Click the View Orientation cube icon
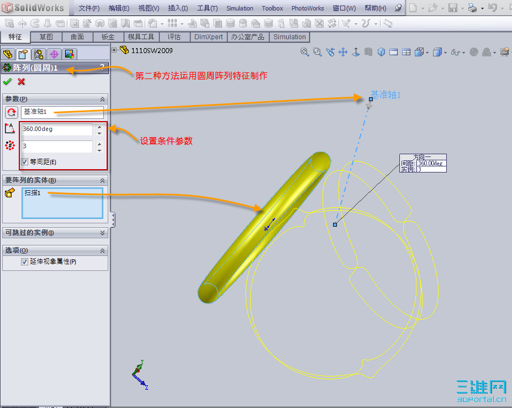Viewport: 512px width, 408px height. [x=419, y=52]
